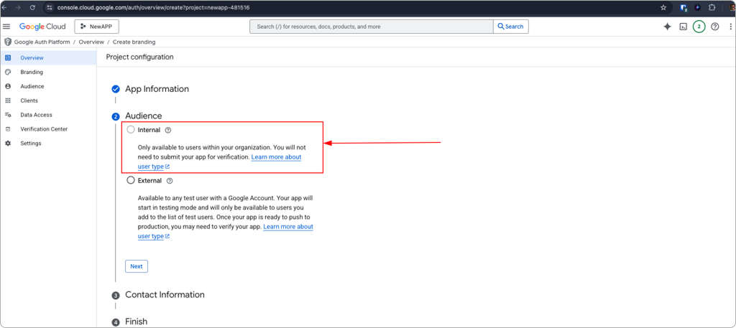Select the External audience radio button
This screenshot has height=328, width=736.
[130, 181]
